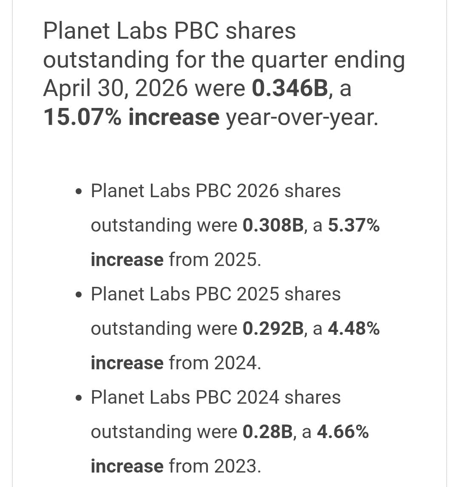This screenshot has width=459, height=487.
Task: Select the 5.37% percentage text
Action: click(354, 225)
